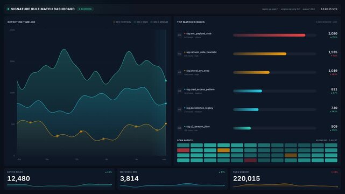Viewport: 345px width, 194px height.
Task: Click the 1,049 match count
Action: 333,71
